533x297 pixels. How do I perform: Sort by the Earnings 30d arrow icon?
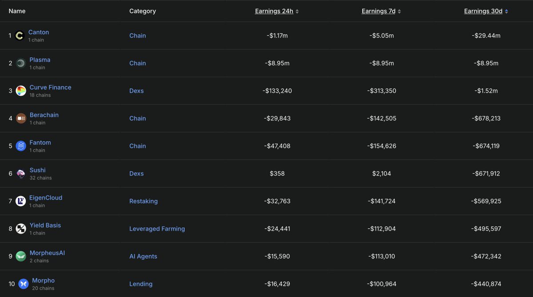pos(506,12)
